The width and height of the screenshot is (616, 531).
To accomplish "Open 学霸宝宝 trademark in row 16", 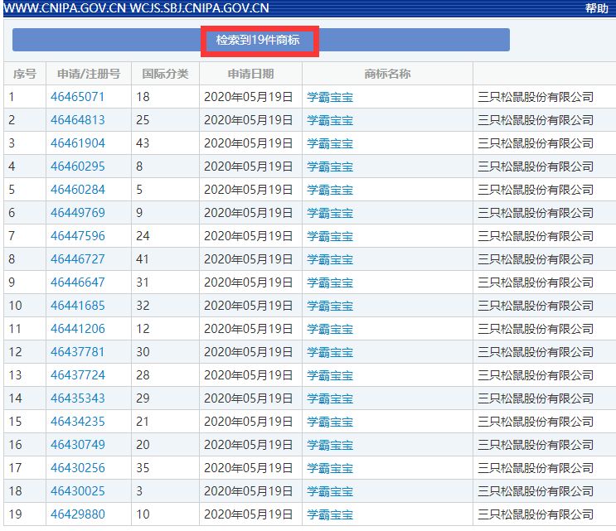I will [x=330, y=444].
